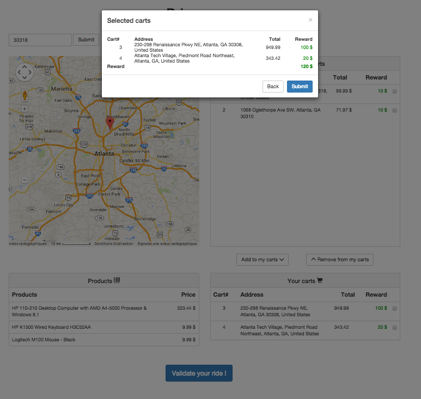Click the Products barcode icon
Image resolution: width=421 pixels, height=399 pixels.
coord(117,280)
